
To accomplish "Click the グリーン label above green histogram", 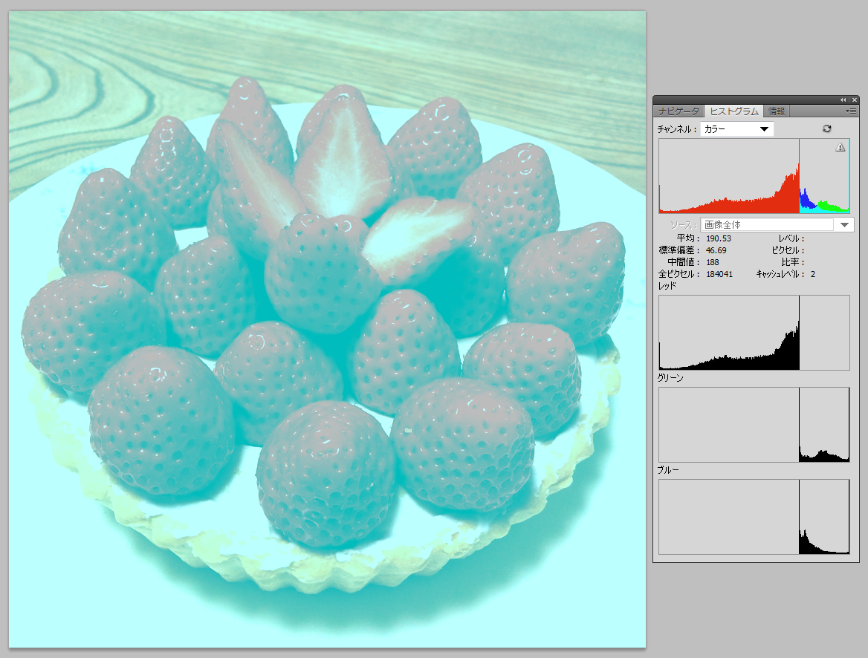I will pos(670,378).
